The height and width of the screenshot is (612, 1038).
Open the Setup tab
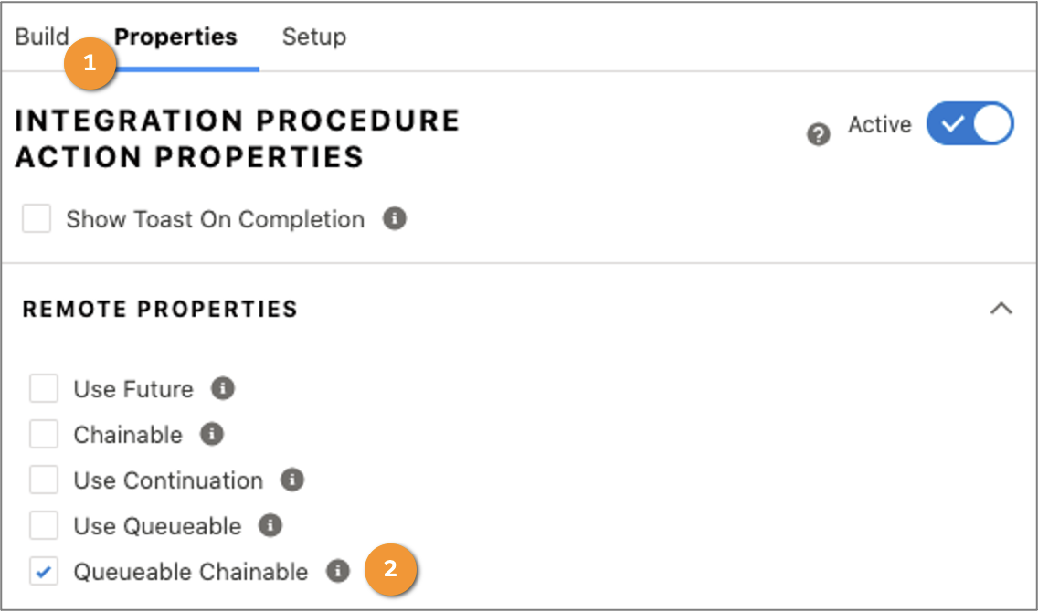(314, 37)
